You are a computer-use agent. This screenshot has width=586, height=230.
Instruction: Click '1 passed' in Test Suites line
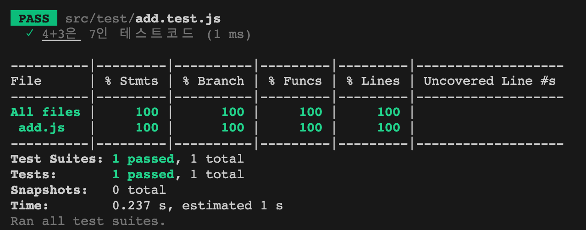[x=143, y=159]
